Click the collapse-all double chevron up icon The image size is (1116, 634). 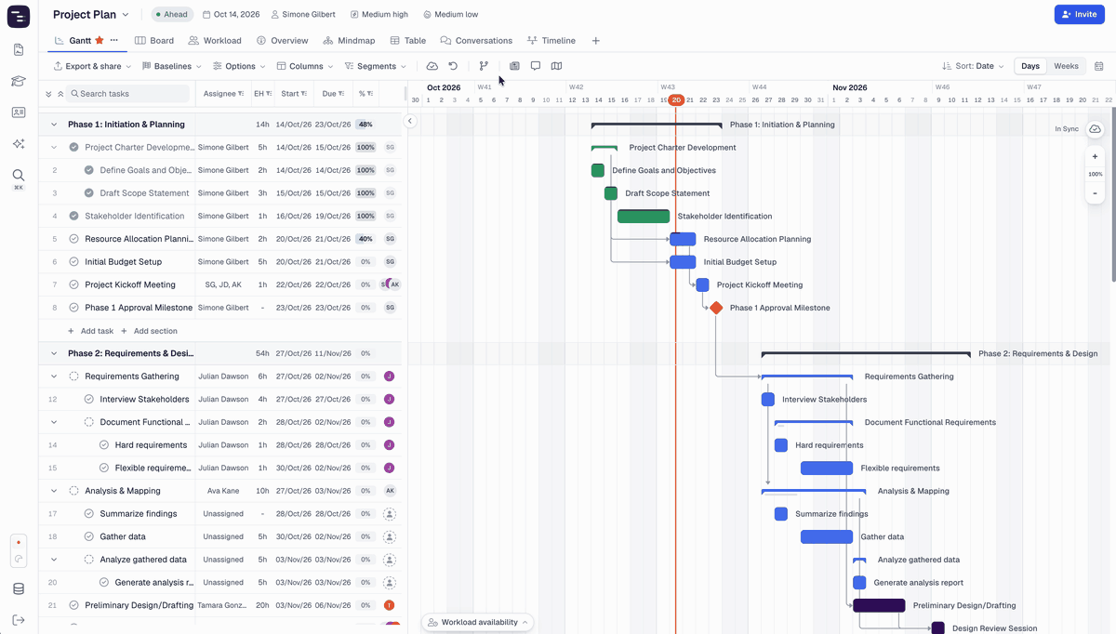tap(60, 94)
